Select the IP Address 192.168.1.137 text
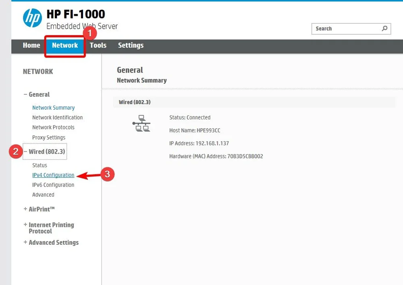This screenshot has width=403, height=285. click(199, 143)
